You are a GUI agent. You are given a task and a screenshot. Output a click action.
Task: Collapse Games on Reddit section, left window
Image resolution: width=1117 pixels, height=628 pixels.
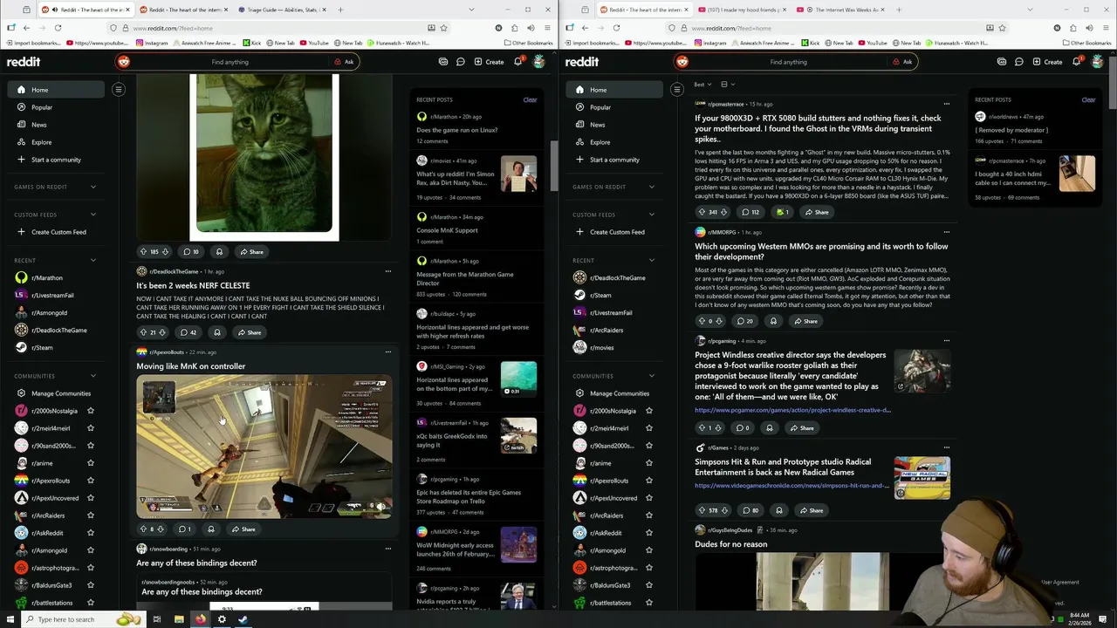(93, 187)
